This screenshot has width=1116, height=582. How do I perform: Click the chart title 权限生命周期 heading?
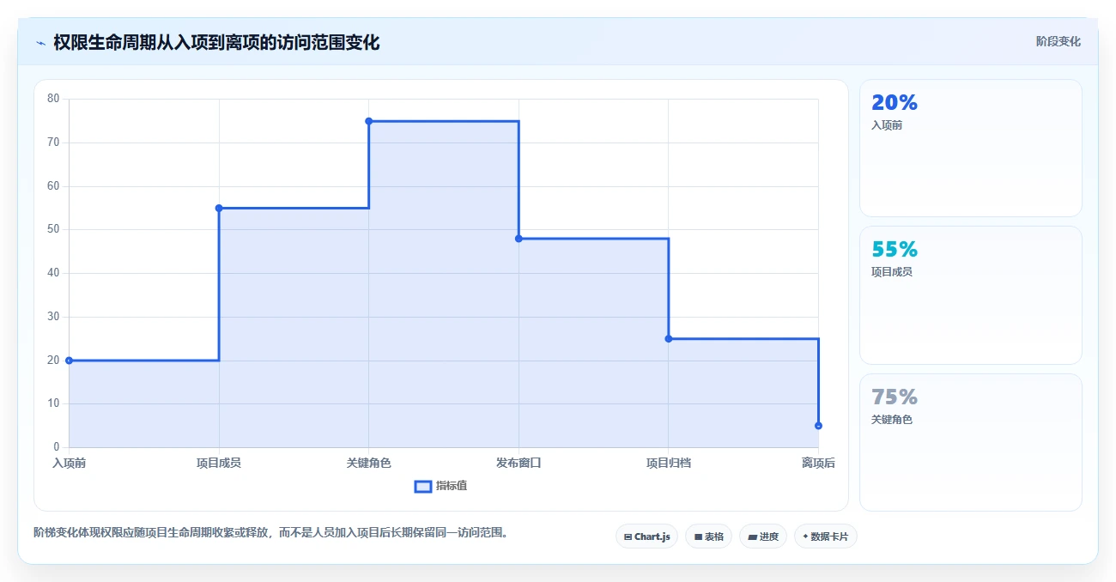point(216,42)
